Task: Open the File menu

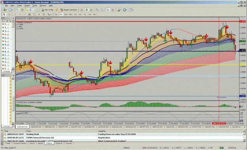Action: (x=6, y=6)
